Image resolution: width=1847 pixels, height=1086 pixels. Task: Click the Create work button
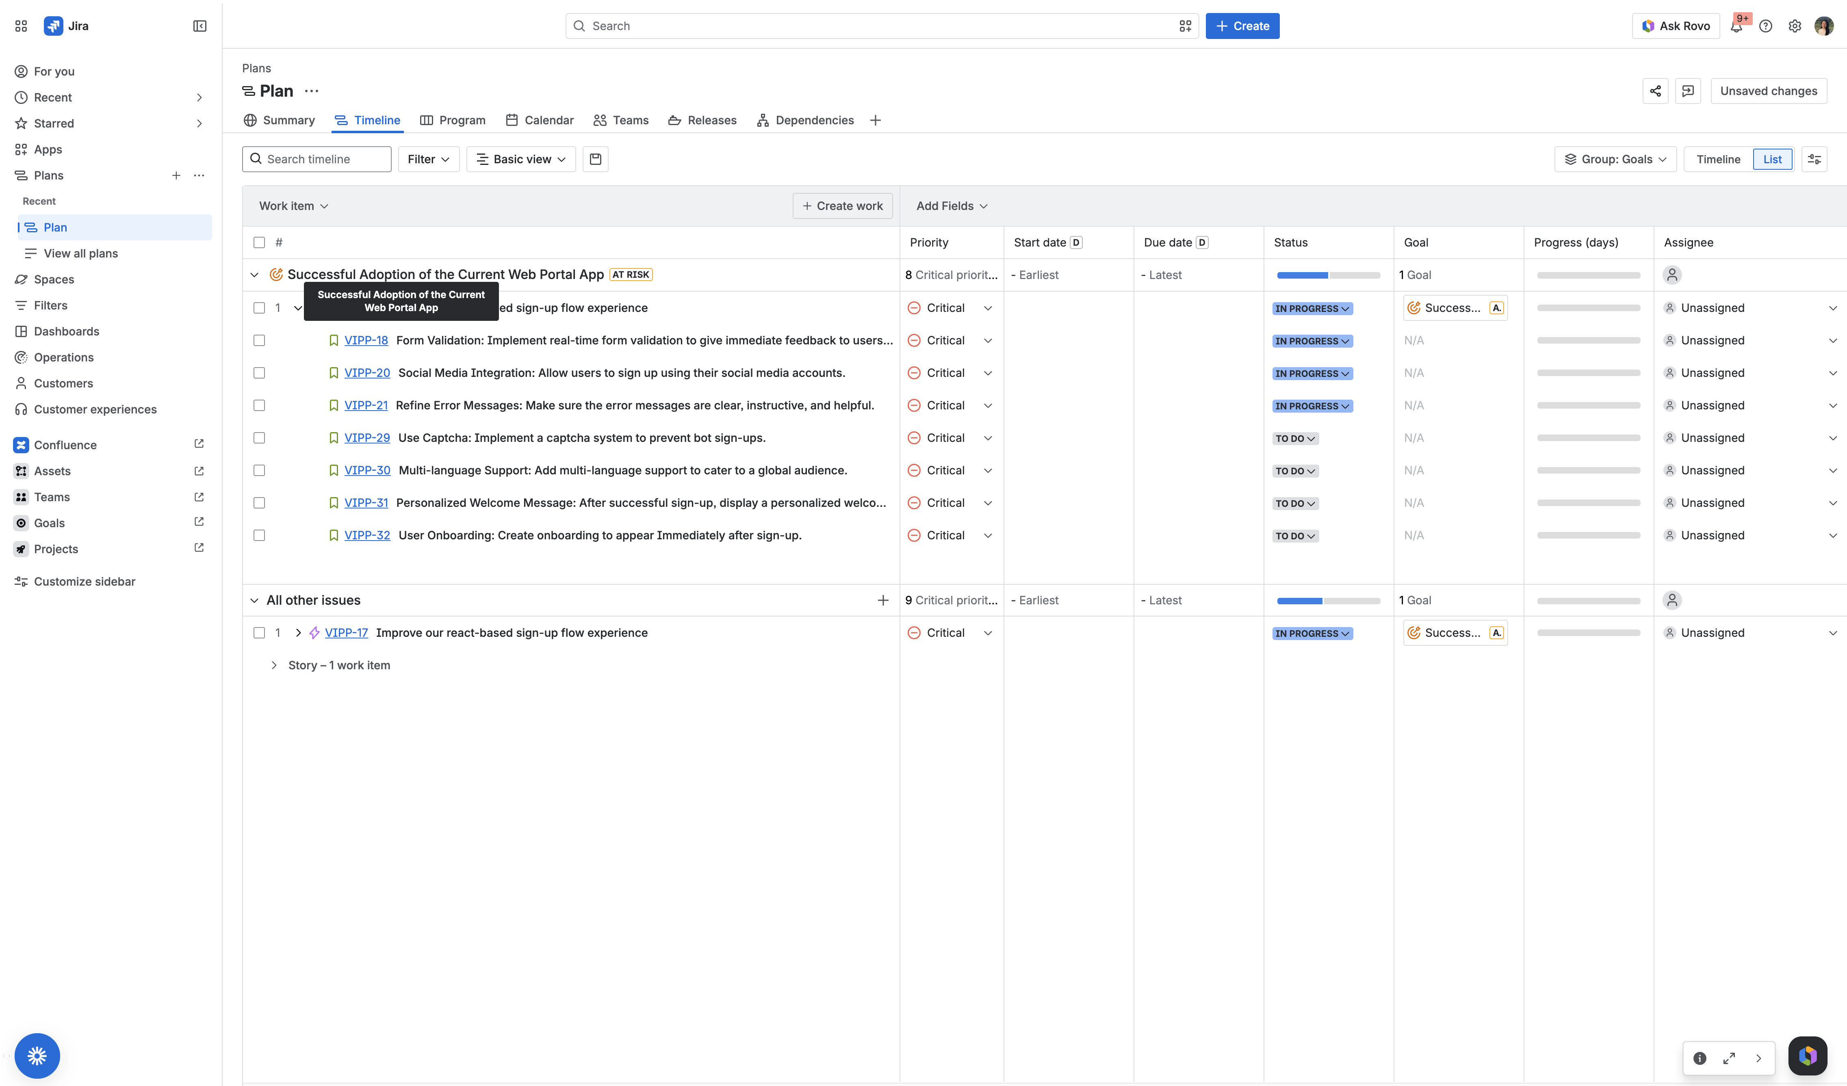pyautogui.click(x=843, y=206)
